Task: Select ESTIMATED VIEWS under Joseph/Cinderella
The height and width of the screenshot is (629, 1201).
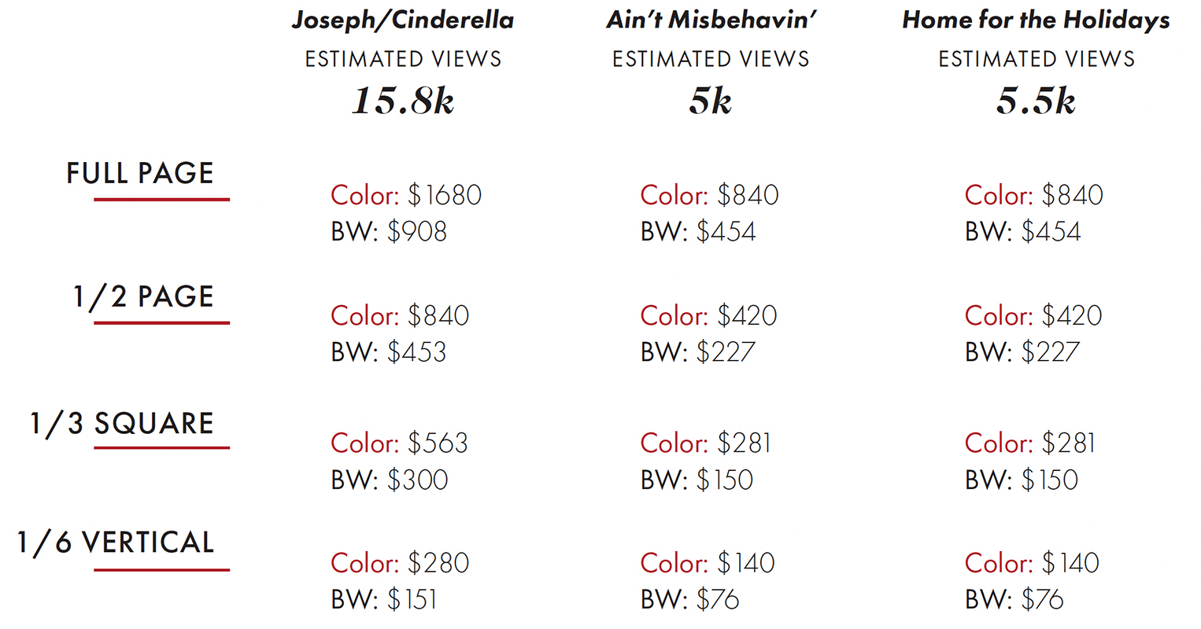Action: [x=403, y=59]
